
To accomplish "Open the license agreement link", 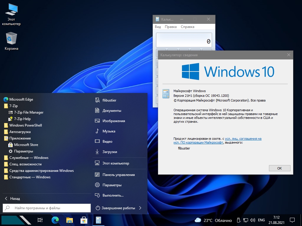I will tap(243, 139).
